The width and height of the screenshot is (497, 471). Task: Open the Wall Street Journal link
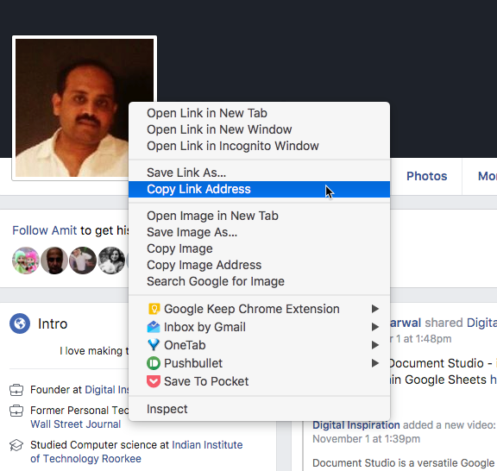tap(75, 424)
